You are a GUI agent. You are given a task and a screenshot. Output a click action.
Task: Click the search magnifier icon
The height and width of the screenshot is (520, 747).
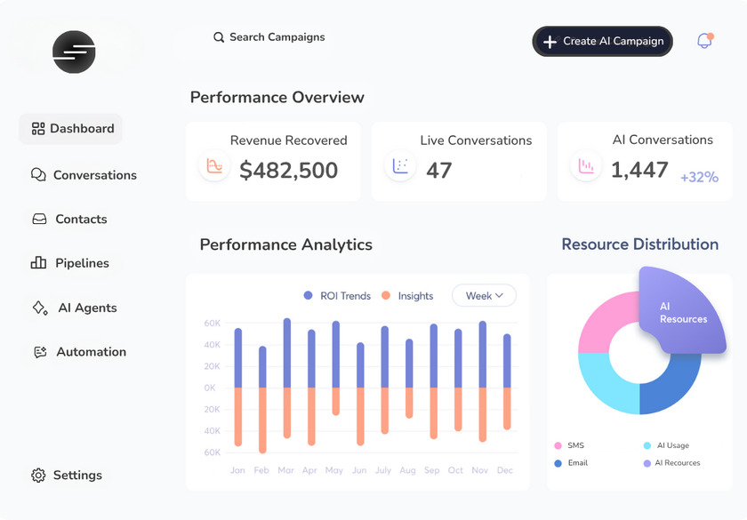(219, 37)
